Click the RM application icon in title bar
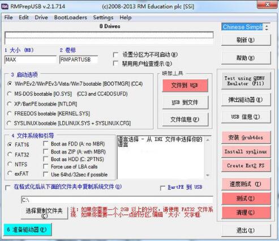This screenshot has height=241, width=279. pos(5,7)
